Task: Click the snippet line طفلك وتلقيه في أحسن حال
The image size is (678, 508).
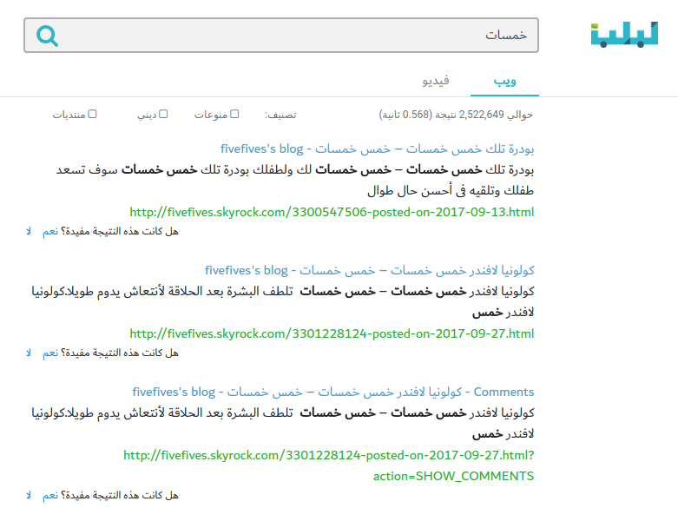Action: pyautogui.click(x=451, y=191)
